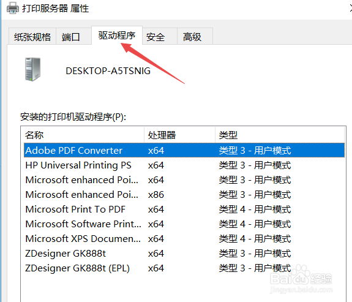Select ZDesigner GK888t driver
The width and height of the screenshot is (352, 302).
coord(184,254)
